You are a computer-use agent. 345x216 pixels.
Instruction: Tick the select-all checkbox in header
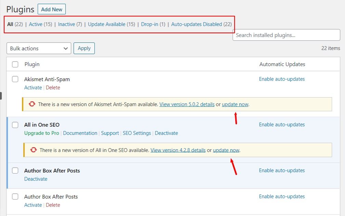tap(15, 64)
